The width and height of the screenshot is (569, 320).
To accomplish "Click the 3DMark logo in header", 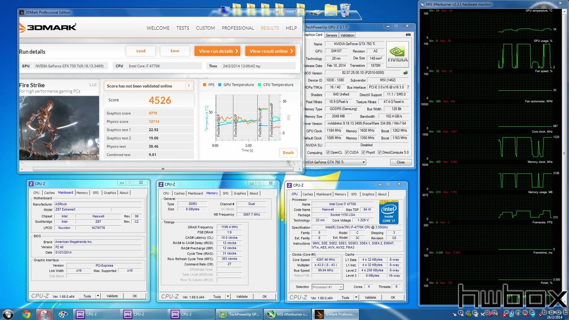I will click(48, 28).
